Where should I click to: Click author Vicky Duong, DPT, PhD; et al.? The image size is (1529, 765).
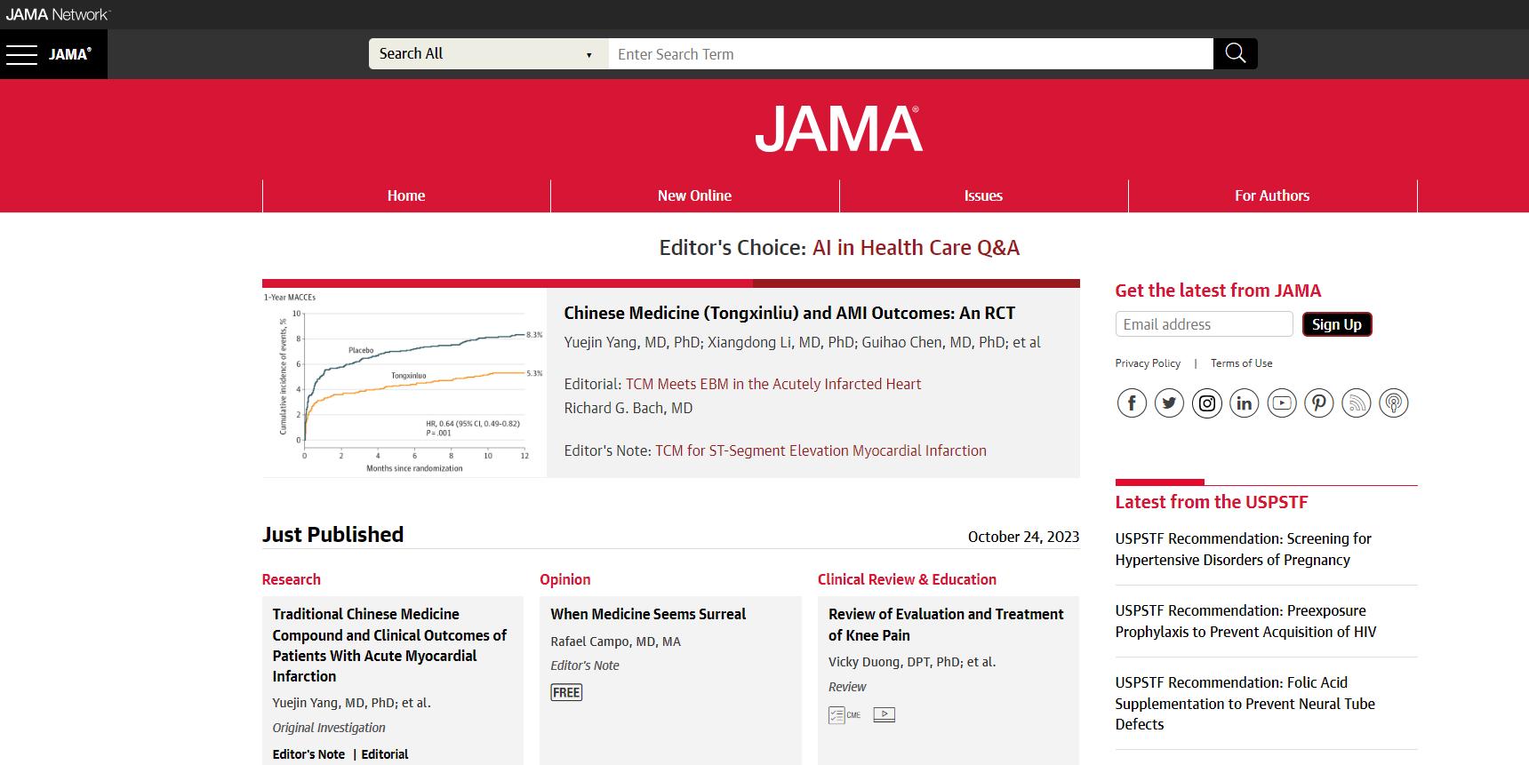tap(912, 662)
